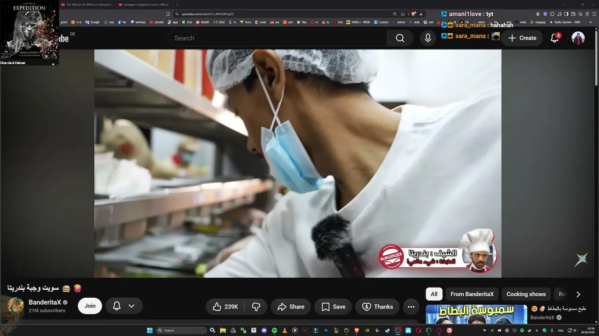This screenshot has height=336, width=599.
Task: Open the Reddit bookmark
Action: point(202,22)
